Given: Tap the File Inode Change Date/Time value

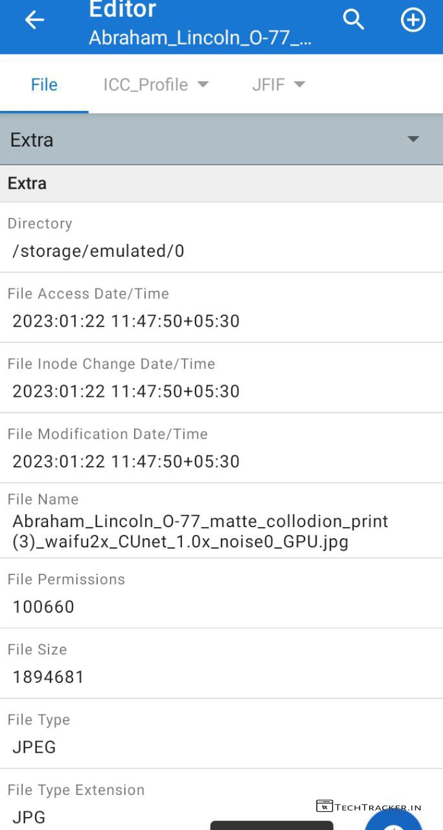Looking at the screenshot, I should [126, 391].
